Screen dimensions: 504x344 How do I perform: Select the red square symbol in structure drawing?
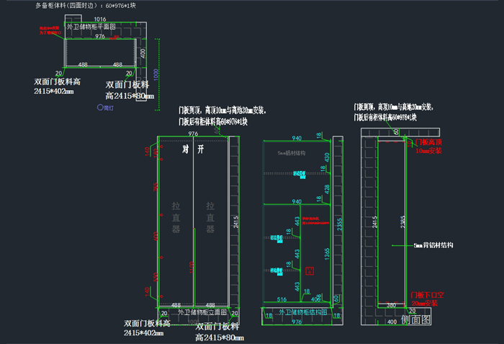click(x=310, y=271)
